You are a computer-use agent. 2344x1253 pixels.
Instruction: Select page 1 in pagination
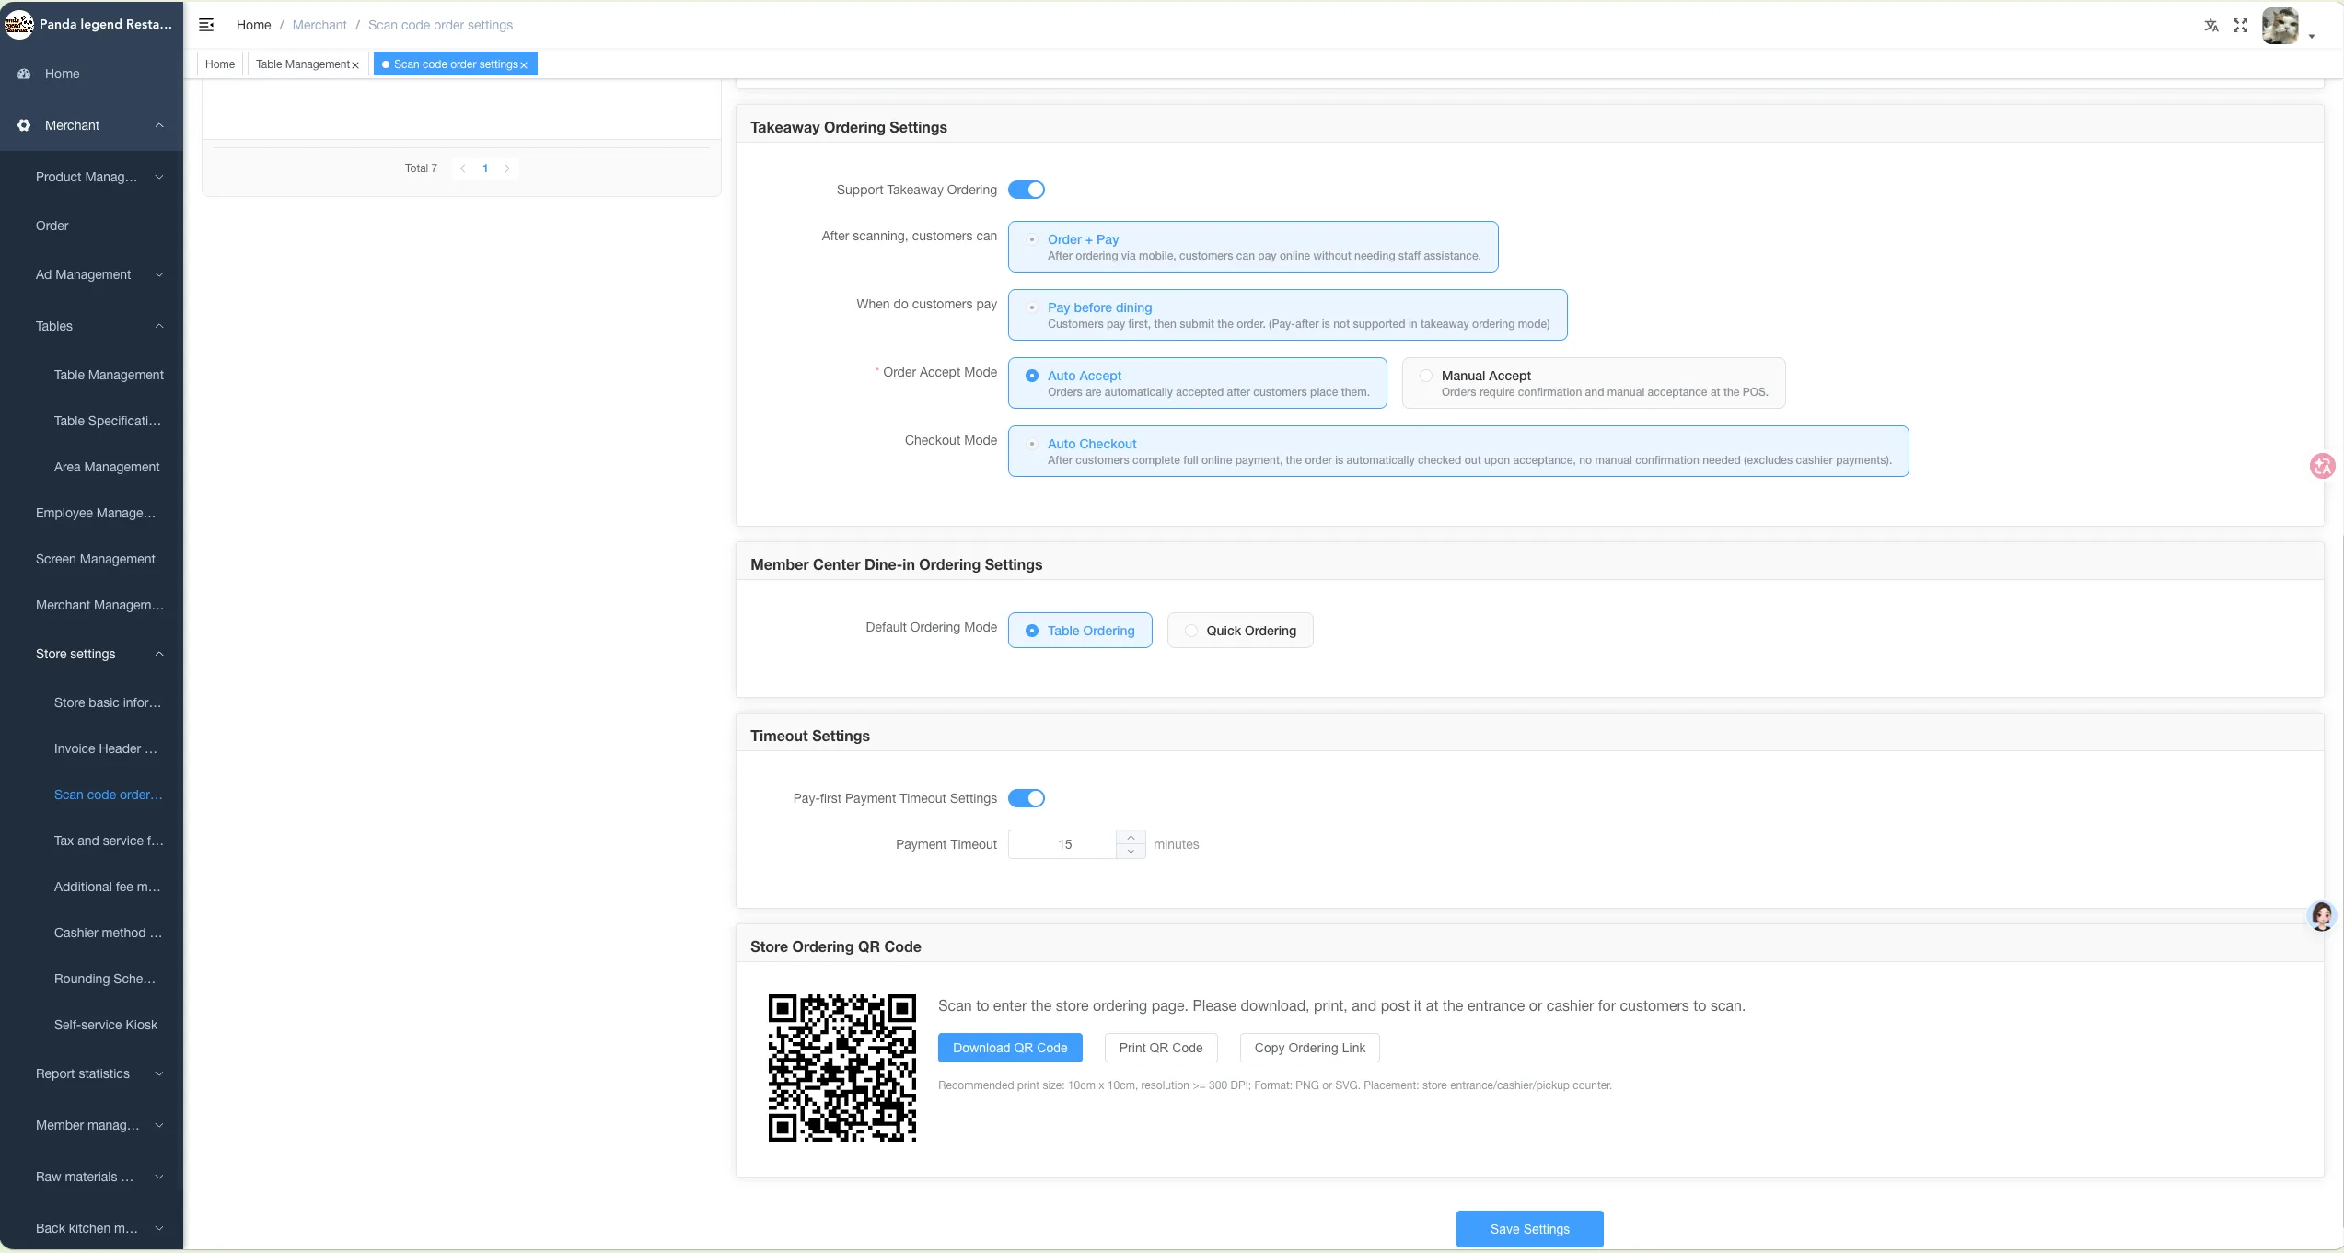485,168
